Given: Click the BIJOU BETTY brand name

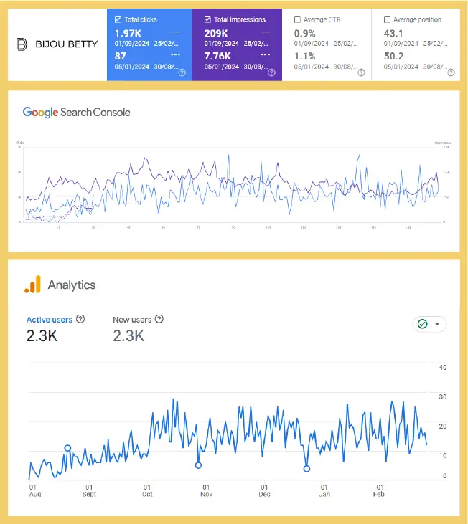Looking at the screenshot, I should [x=67, y=44].
